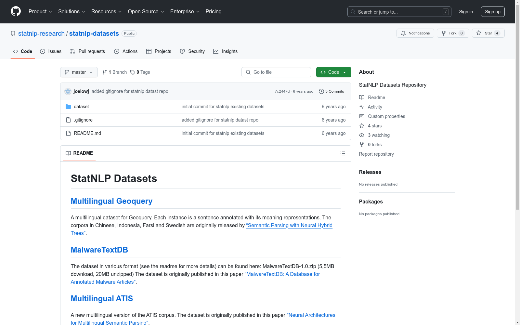This screenshot has height=325, width=520.
Task: Open the Packages section heading
Action: coord(371,202)
